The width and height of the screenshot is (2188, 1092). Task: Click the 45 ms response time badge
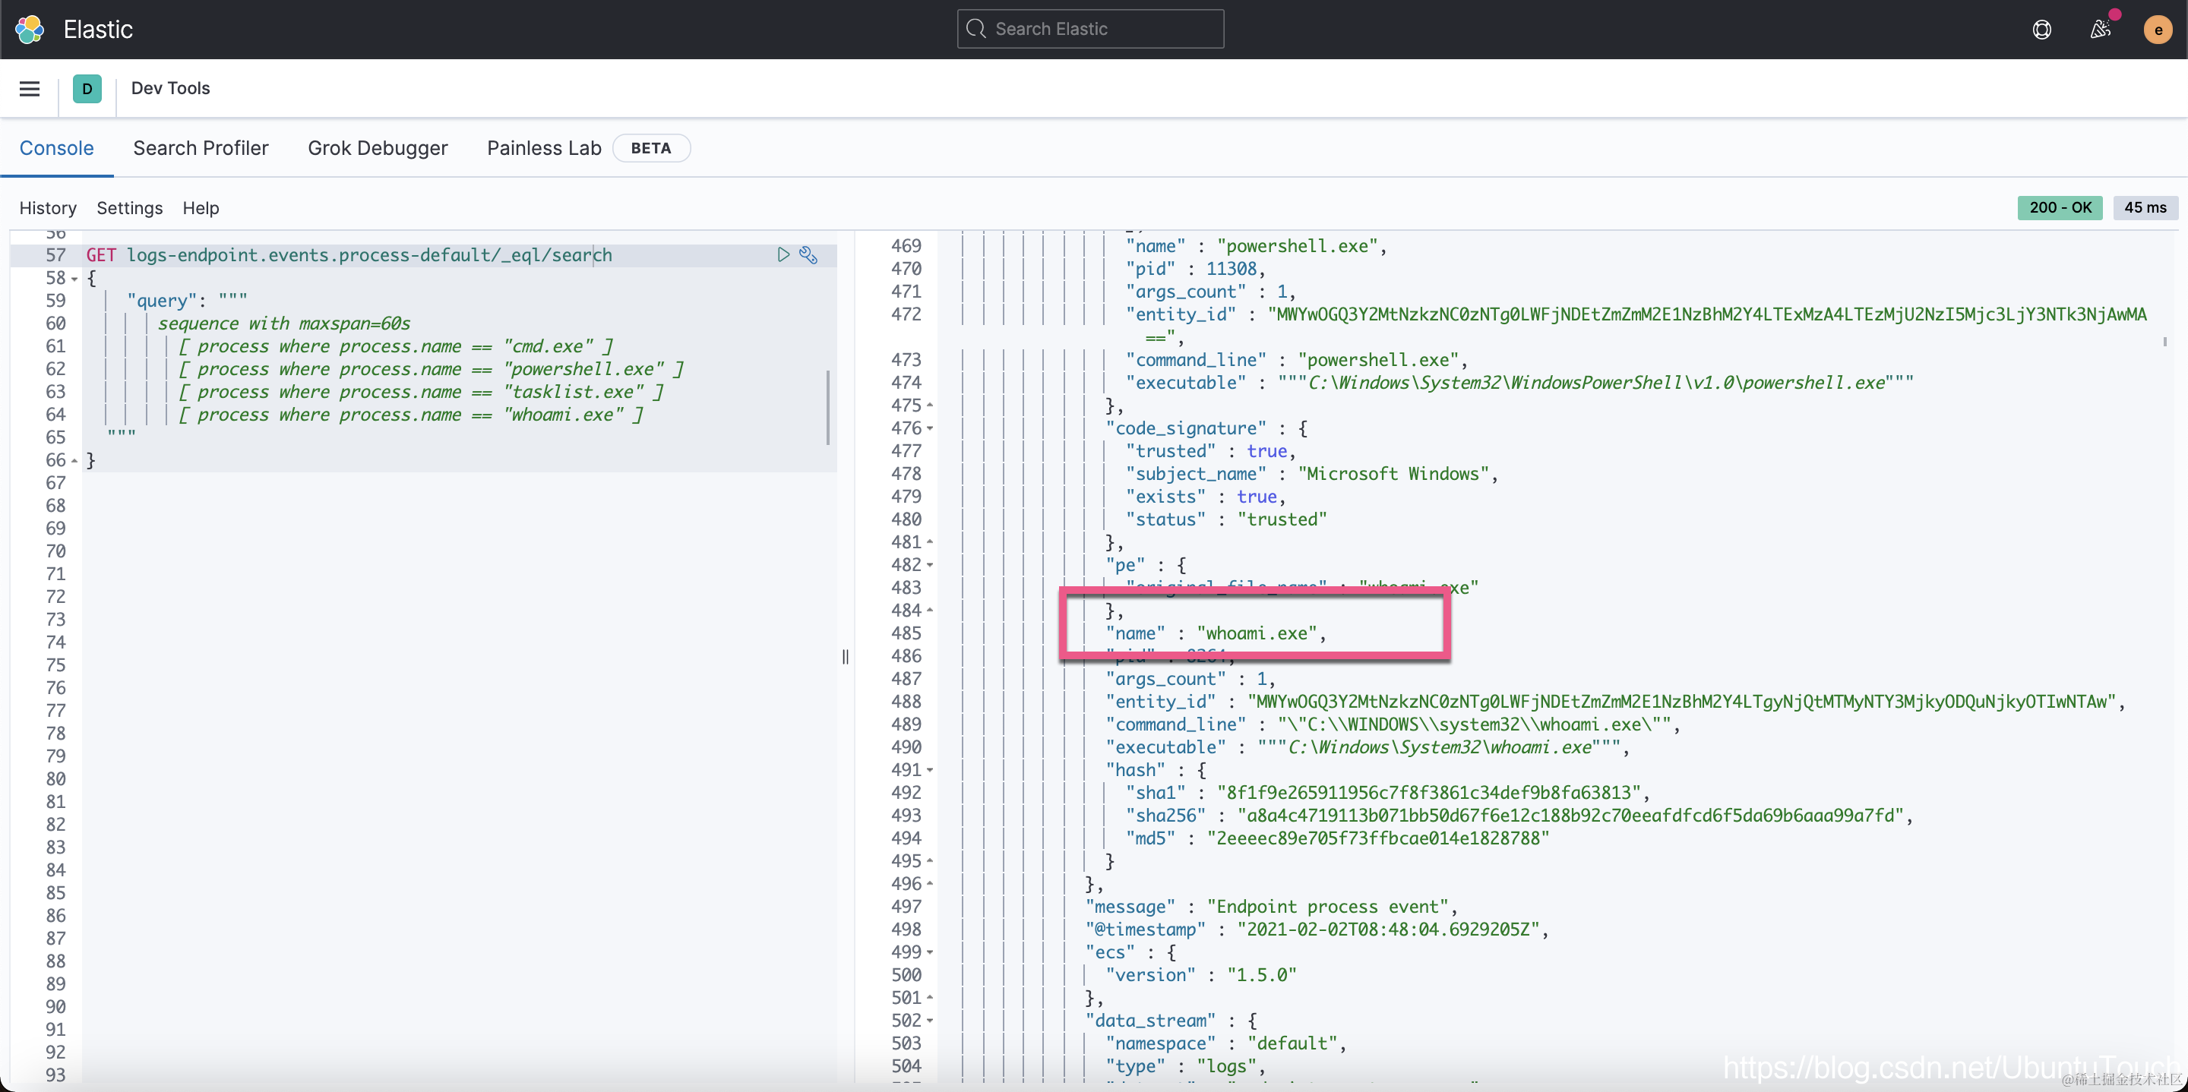(x=2145, y=207)
